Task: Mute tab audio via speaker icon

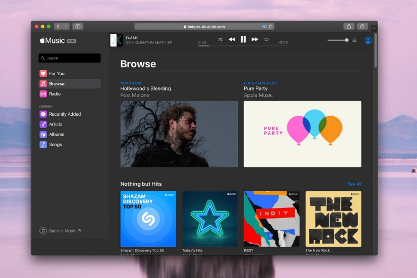Action: point(264,27)
